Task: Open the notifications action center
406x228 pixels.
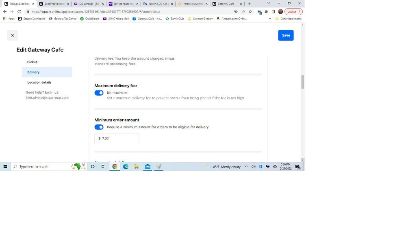Action: (298, 167)
